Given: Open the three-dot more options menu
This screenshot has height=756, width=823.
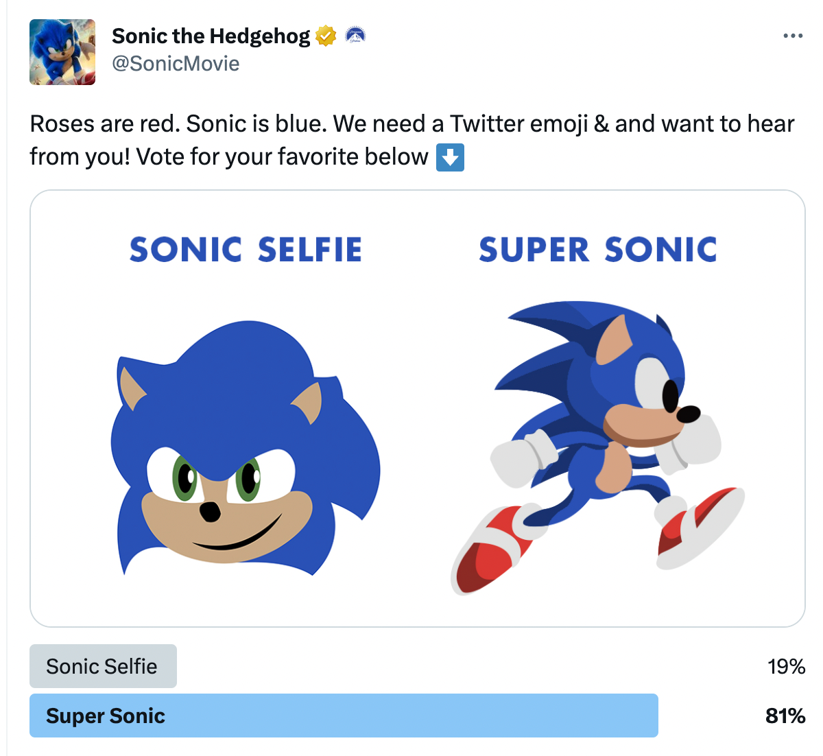Looking at the screenshot, I should click(x=792, y=36).
